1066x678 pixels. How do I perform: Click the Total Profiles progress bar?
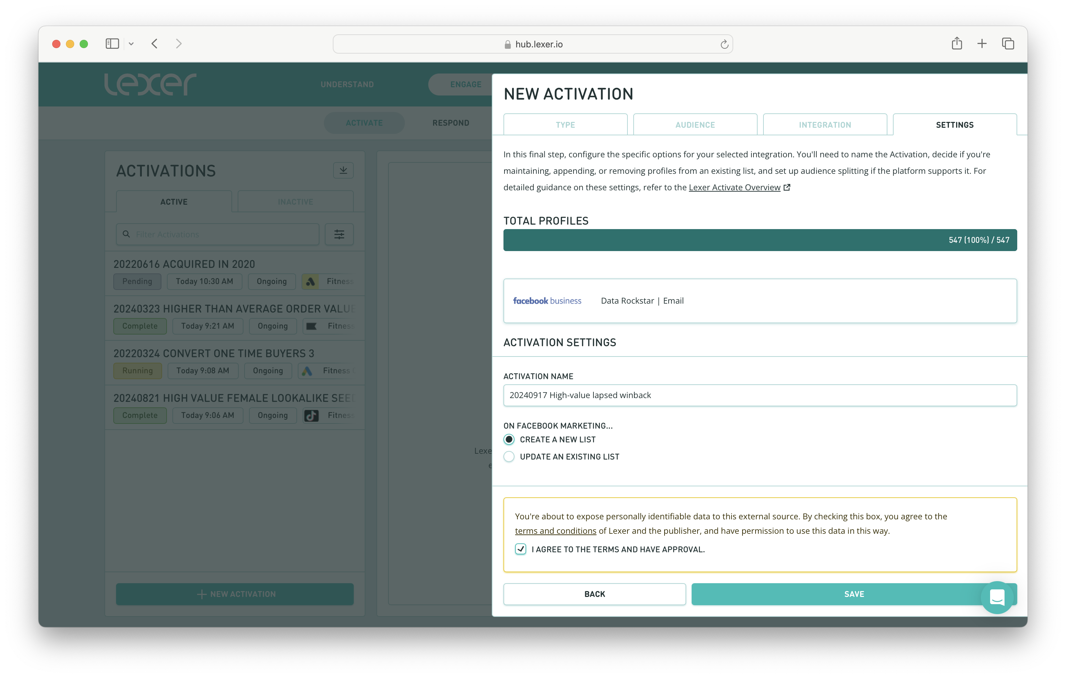pyautogui.click(x=760, y=240)
